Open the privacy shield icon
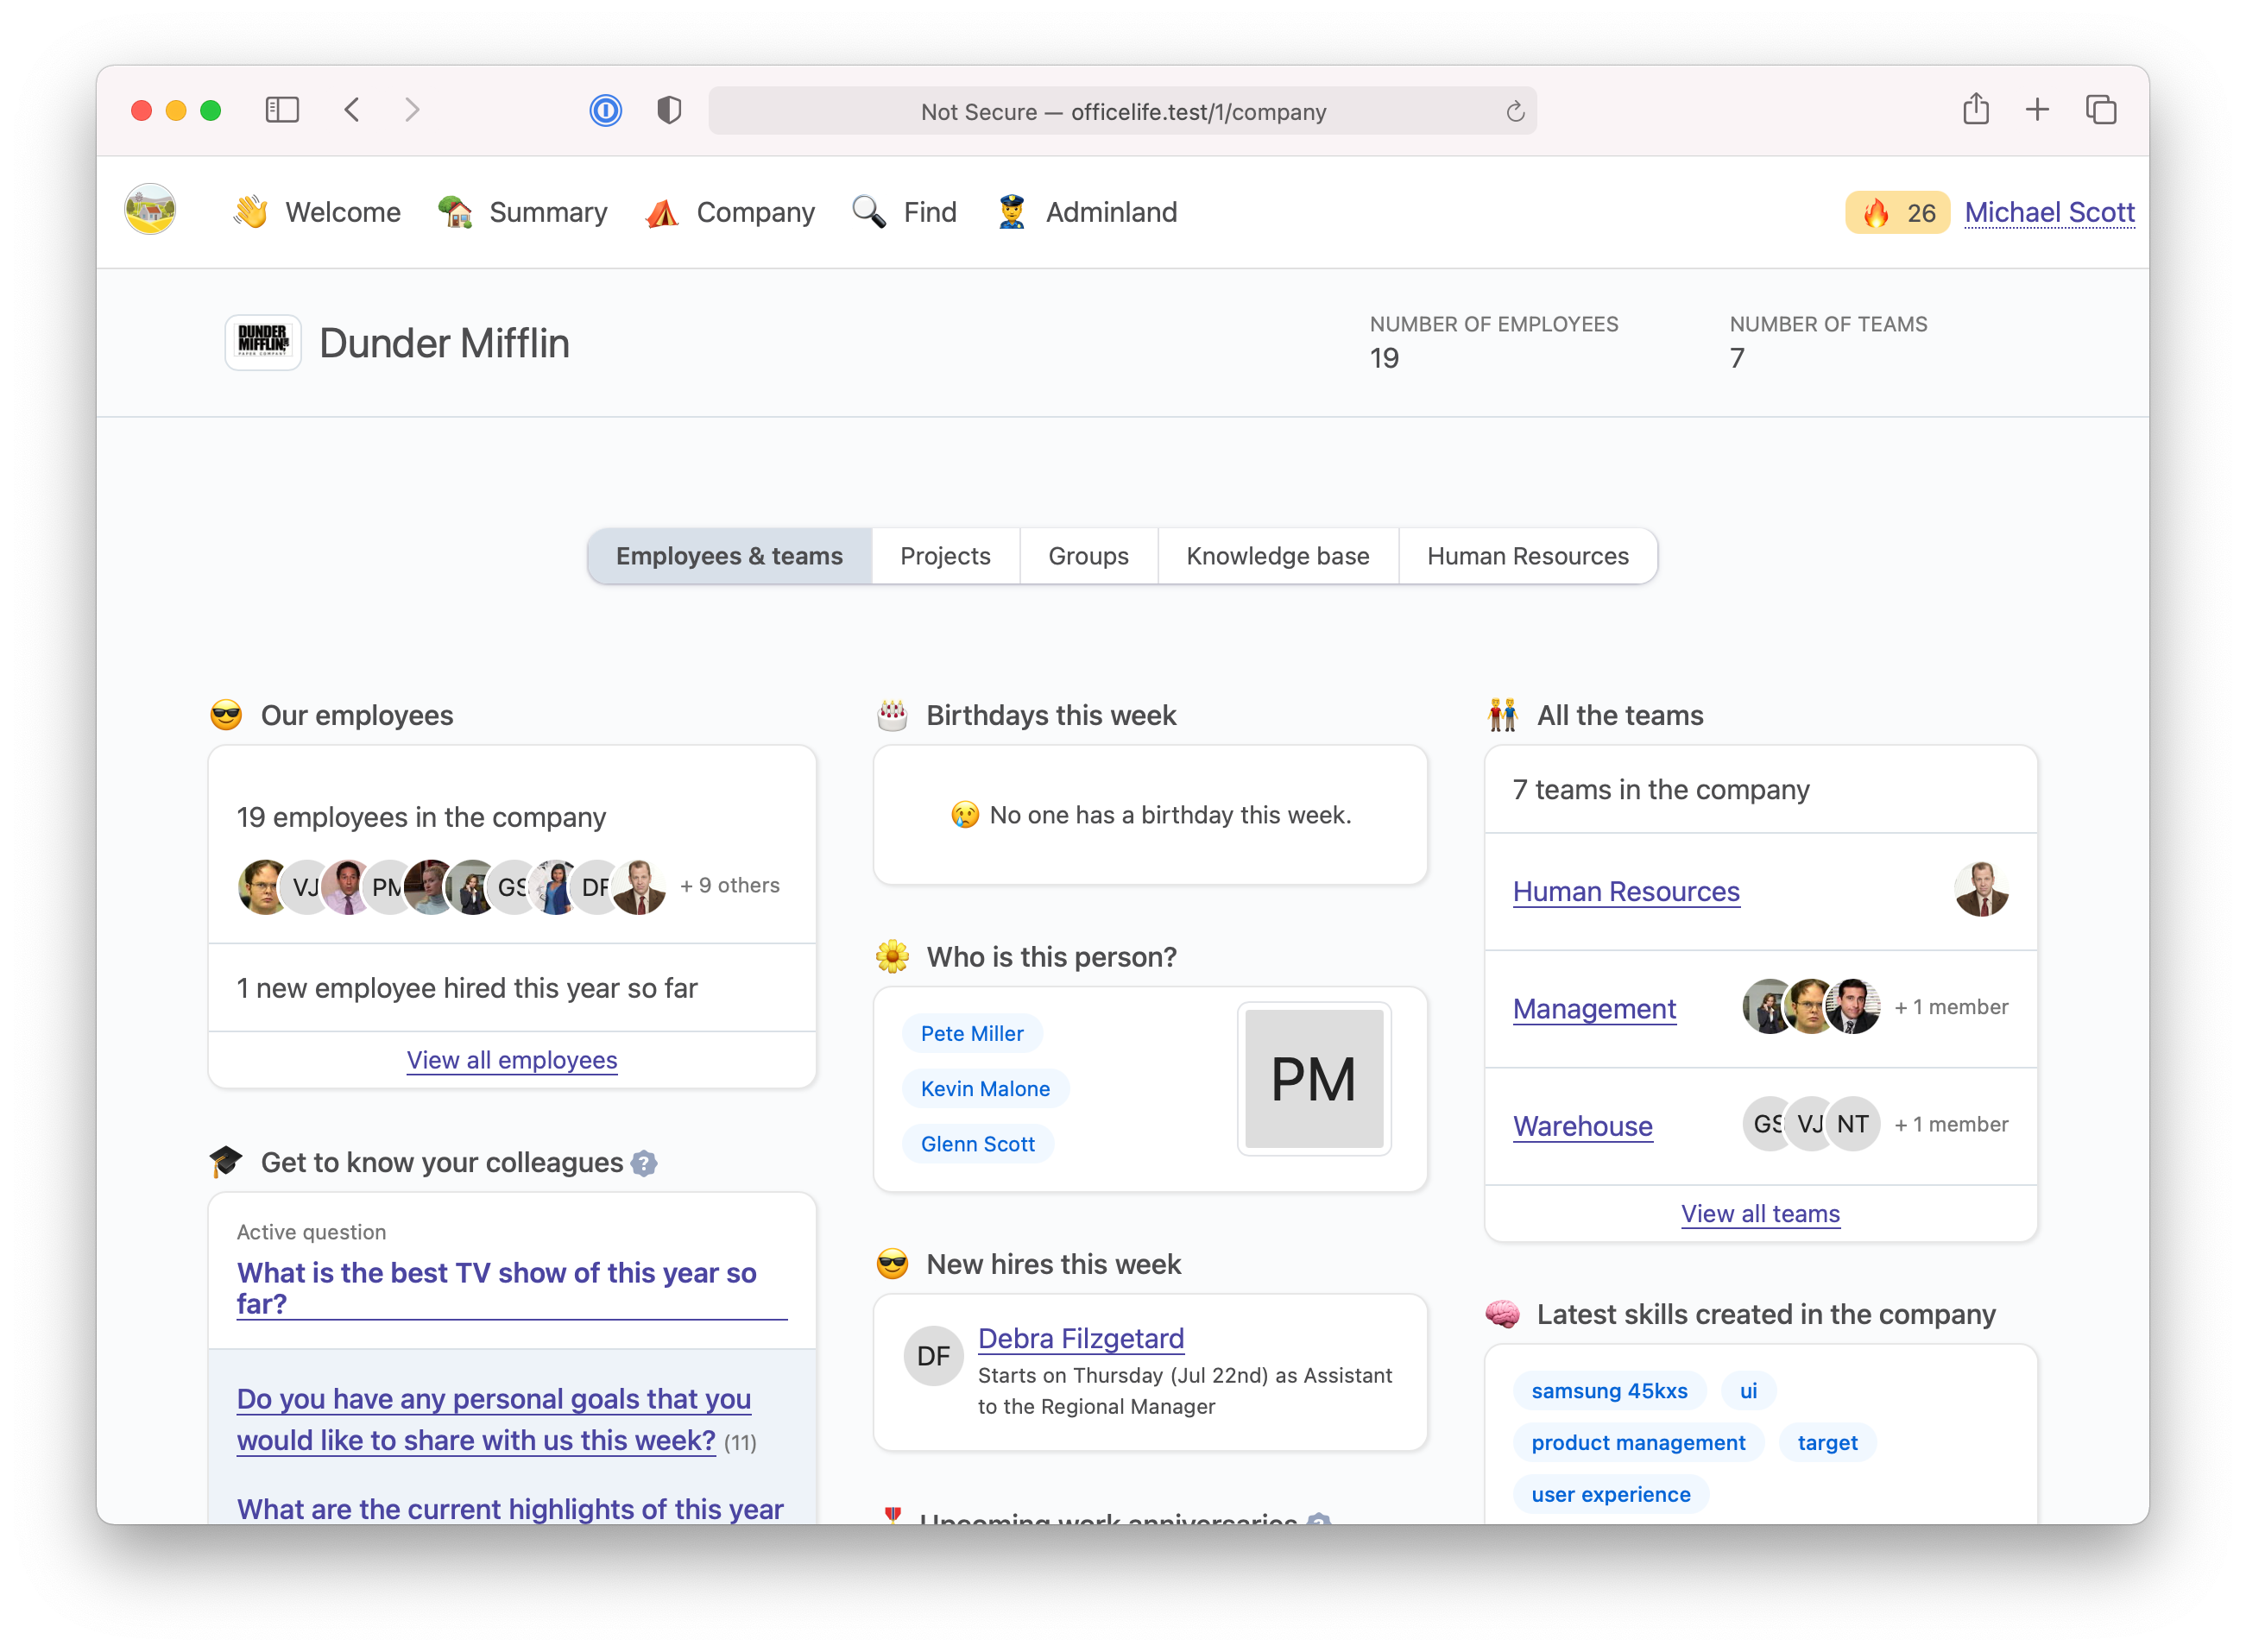This screenshot has width=2246, height=1652. click(669, 110)
